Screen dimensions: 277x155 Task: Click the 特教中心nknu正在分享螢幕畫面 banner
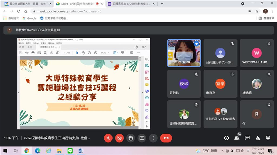tap(138, 30)
